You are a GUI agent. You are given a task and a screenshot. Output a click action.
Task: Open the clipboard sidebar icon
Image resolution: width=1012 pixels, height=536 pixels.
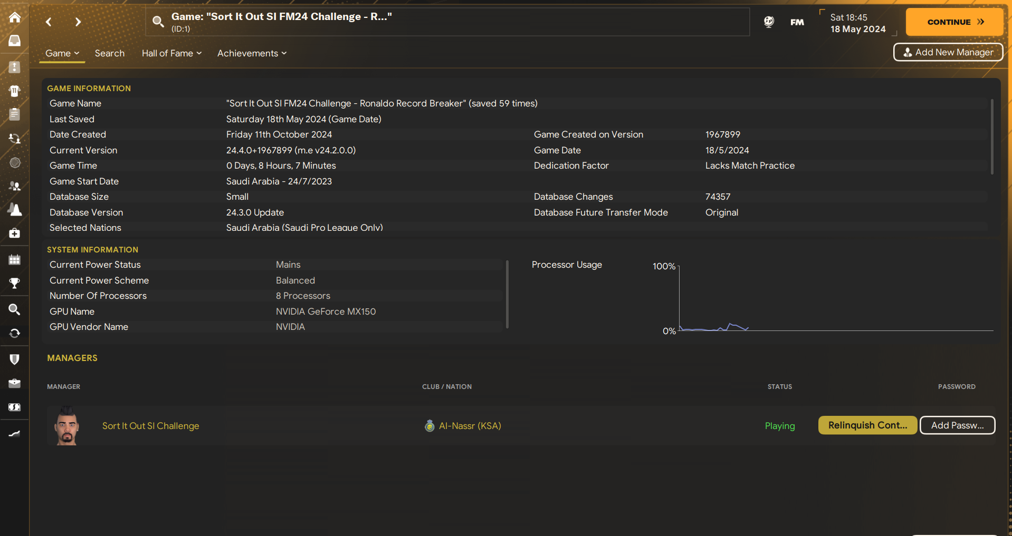click(15, 114)
